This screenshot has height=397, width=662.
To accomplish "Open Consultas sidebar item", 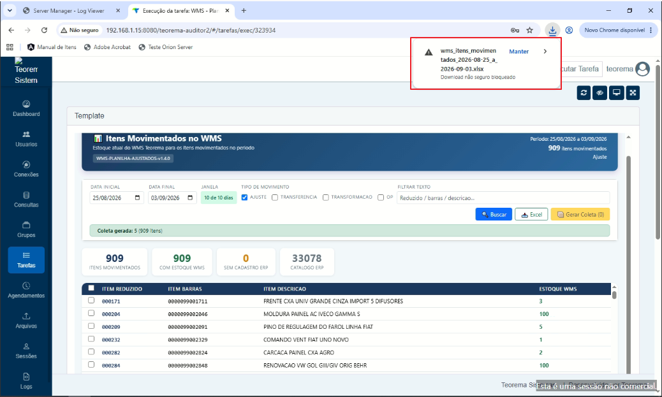I will coord(26,199).
